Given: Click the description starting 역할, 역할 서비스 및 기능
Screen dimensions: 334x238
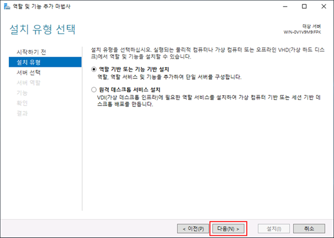Looking at the screenshot, I should 169,77.
